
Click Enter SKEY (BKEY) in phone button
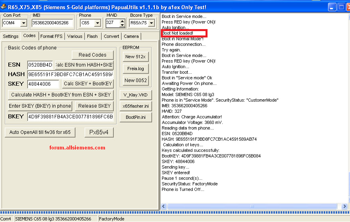40,106
